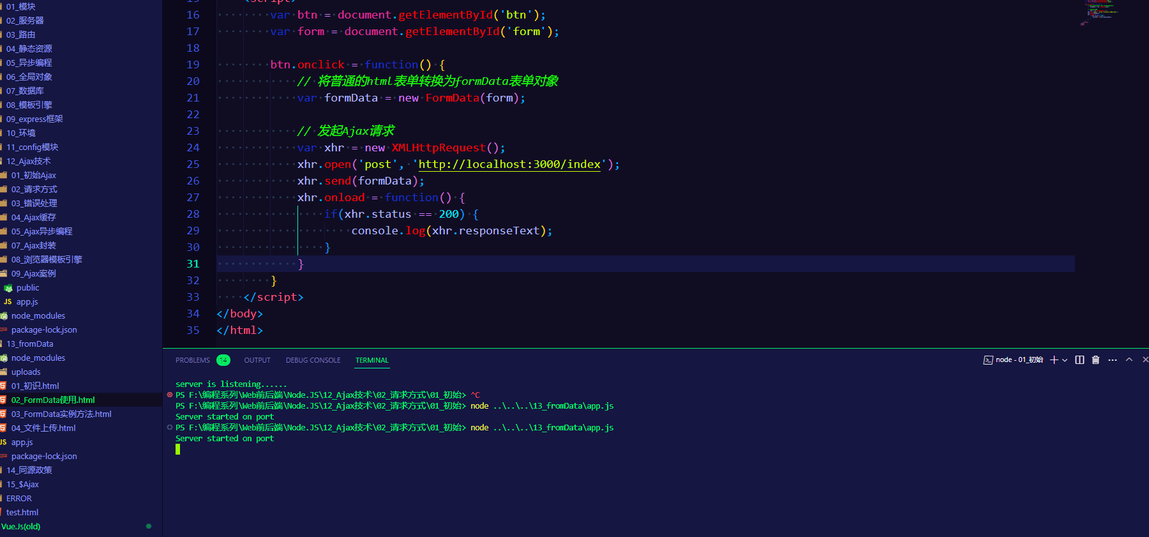Open the 02_请求方式 subfolder
This screenshot has height=537, width=1149.
click(x=34, y=189)
